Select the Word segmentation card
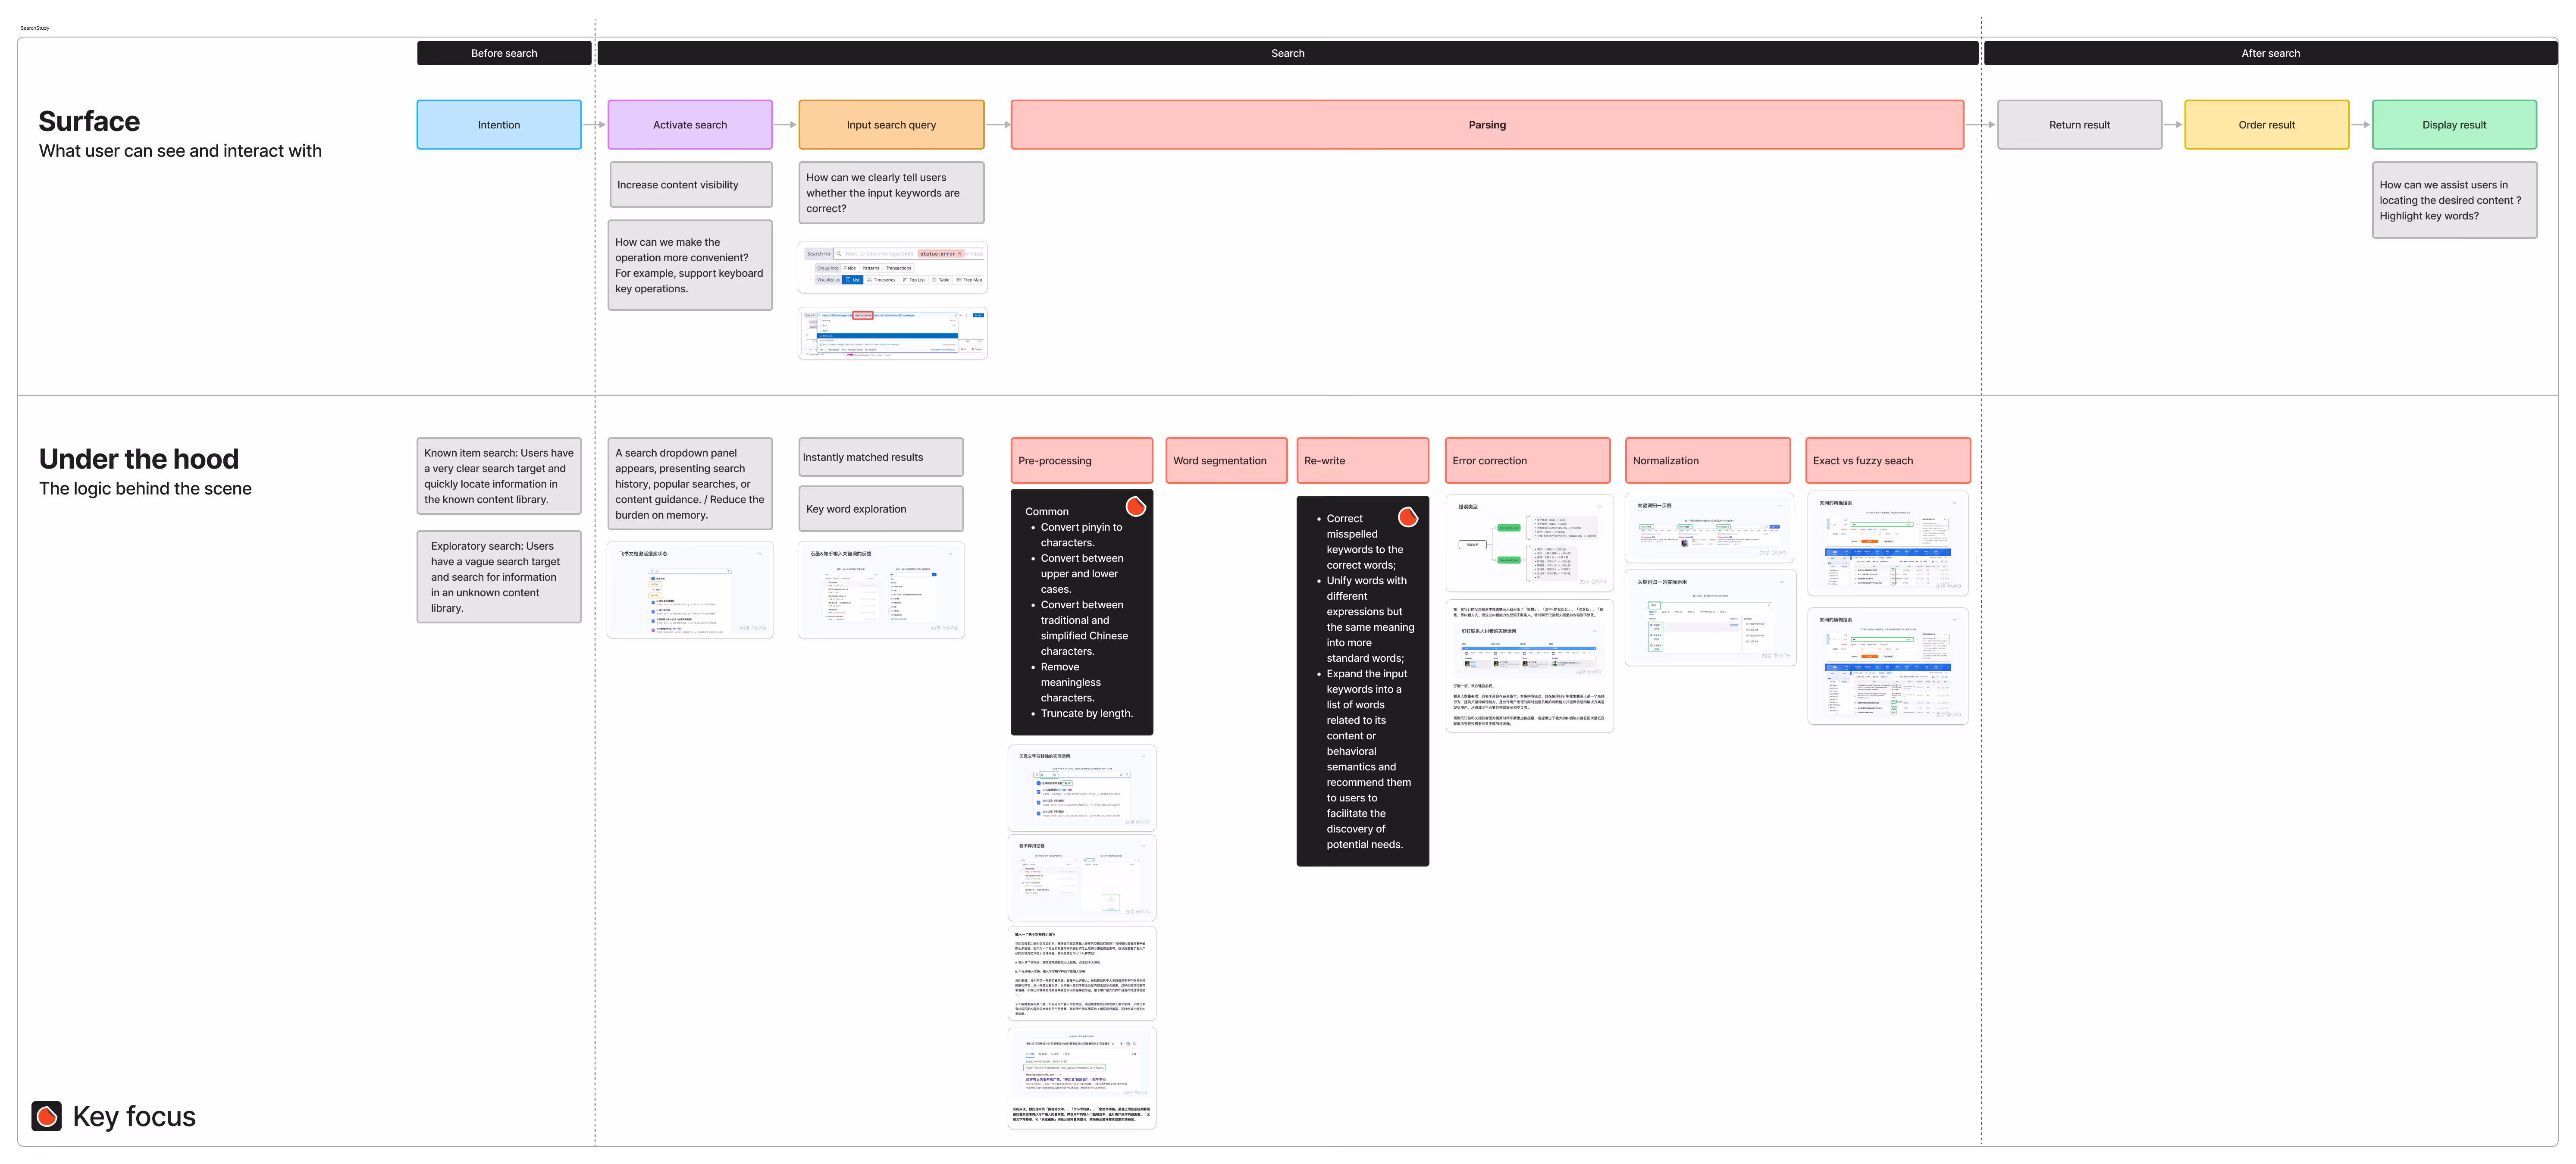This screenshot has height=1164, width=2576. coord(1226,461)
